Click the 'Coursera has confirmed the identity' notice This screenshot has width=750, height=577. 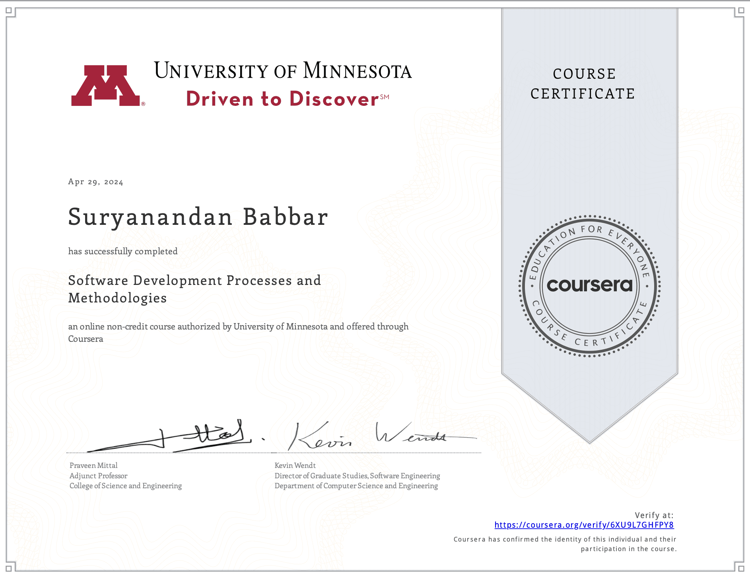[x=565, y=544]
